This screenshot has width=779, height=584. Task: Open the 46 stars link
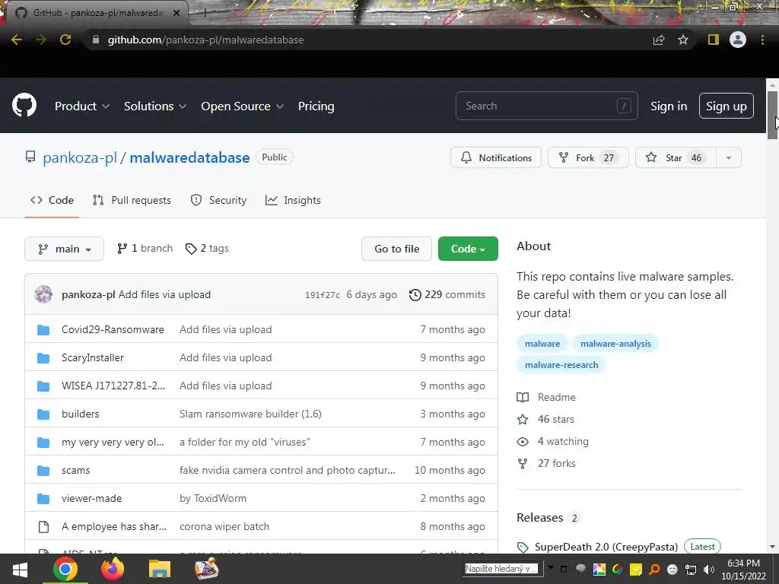point(545,420)
